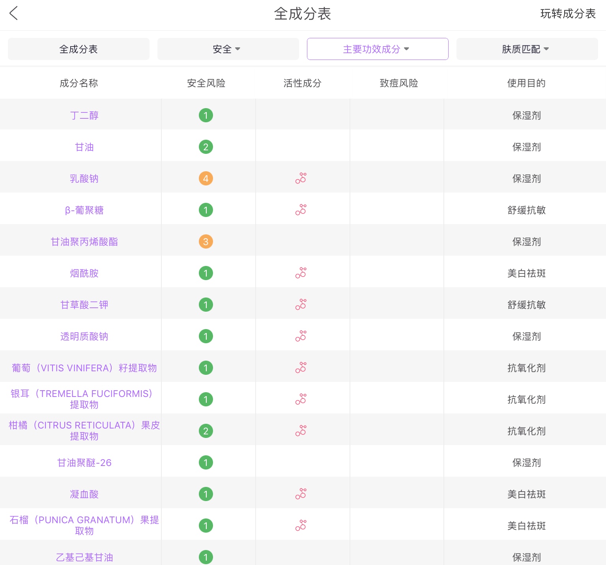606x565 pixels.
Task: Select the 全成分表 filter tab
Action: click(79, 49)
